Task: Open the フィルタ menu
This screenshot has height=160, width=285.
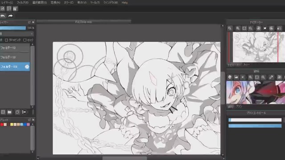Action: [x=23, y=3]
